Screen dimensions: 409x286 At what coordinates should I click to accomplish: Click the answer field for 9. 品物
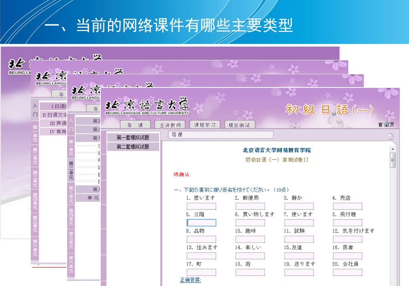pos(202,239)
